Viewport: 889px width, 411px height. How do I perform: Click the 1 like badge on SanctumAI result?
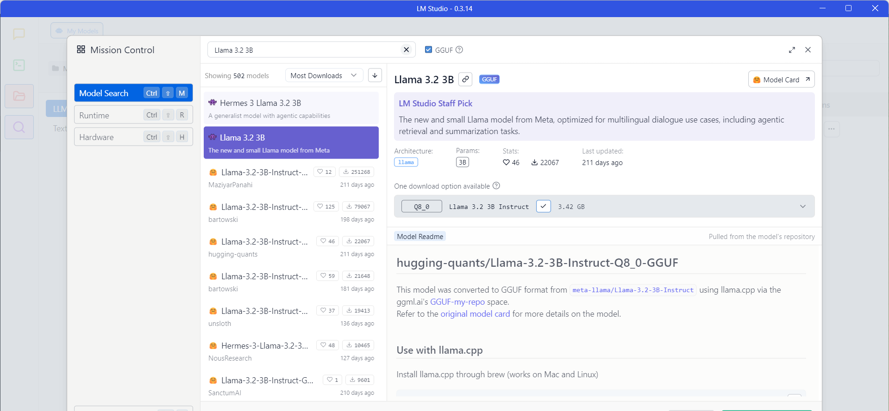click(x=332, y=380)
